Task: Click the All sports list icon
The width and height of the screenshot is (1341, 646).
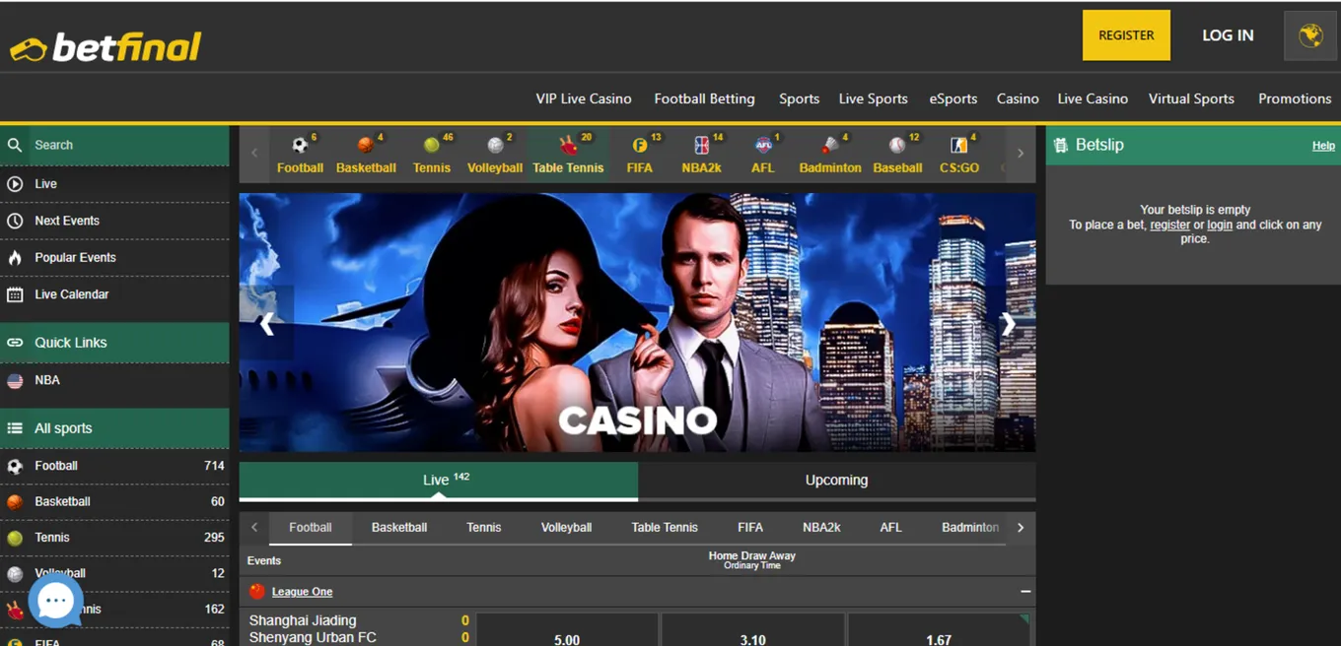Action: 15,428
